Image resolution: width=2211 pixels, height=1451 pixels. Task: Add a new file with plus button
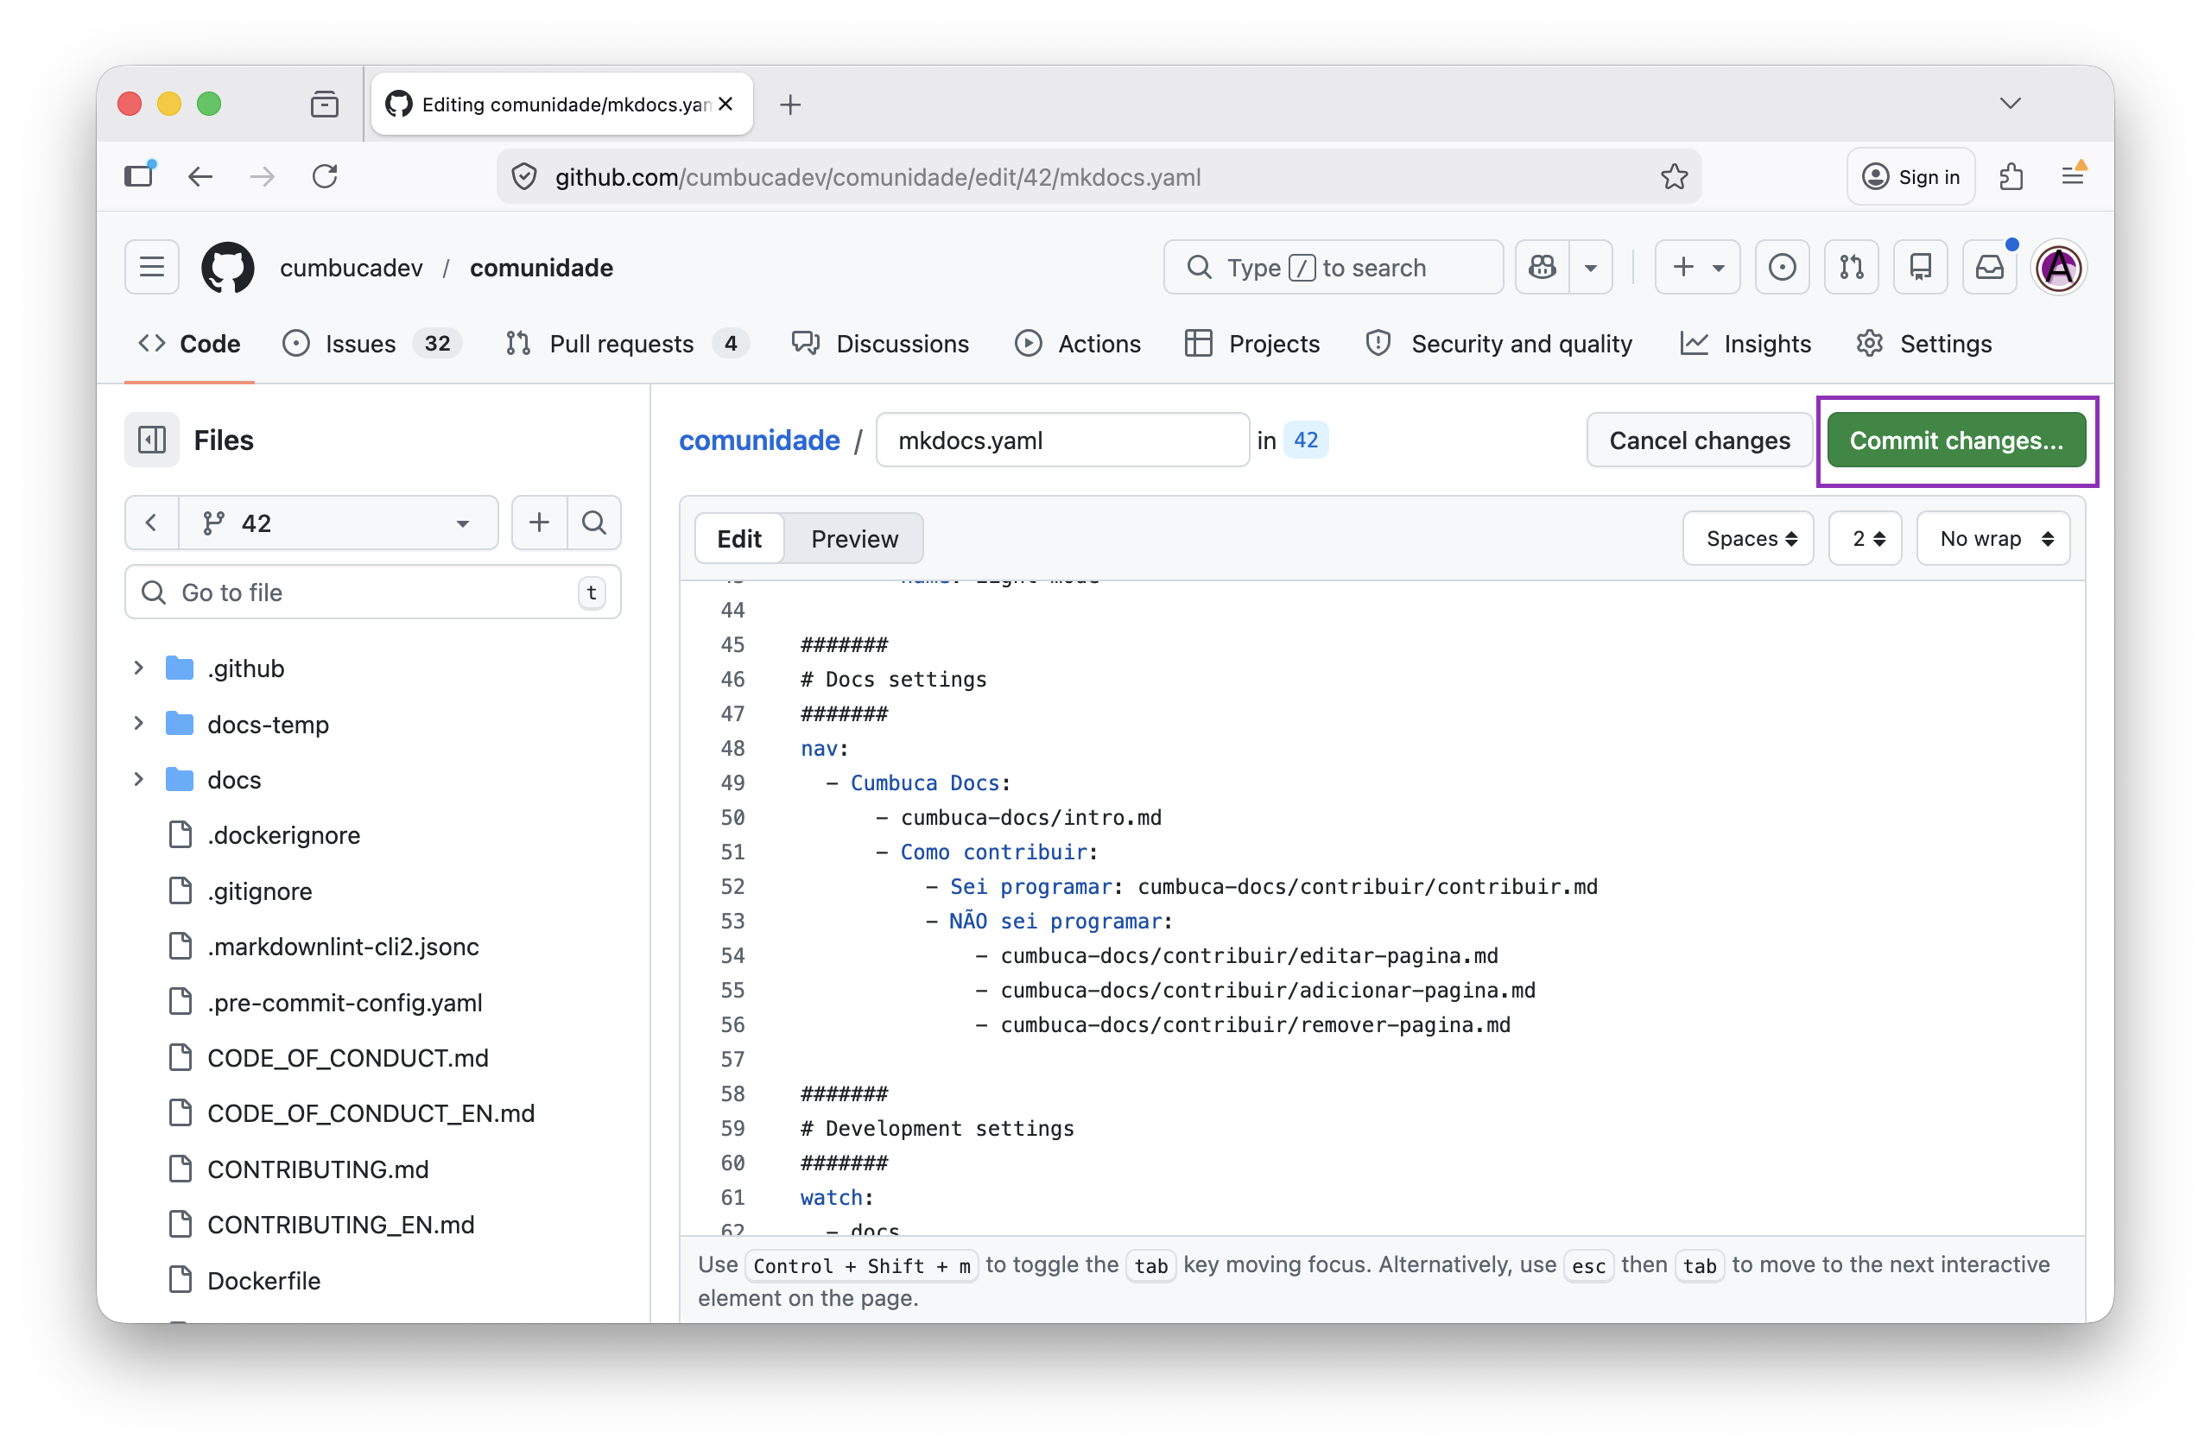[539, 523]
